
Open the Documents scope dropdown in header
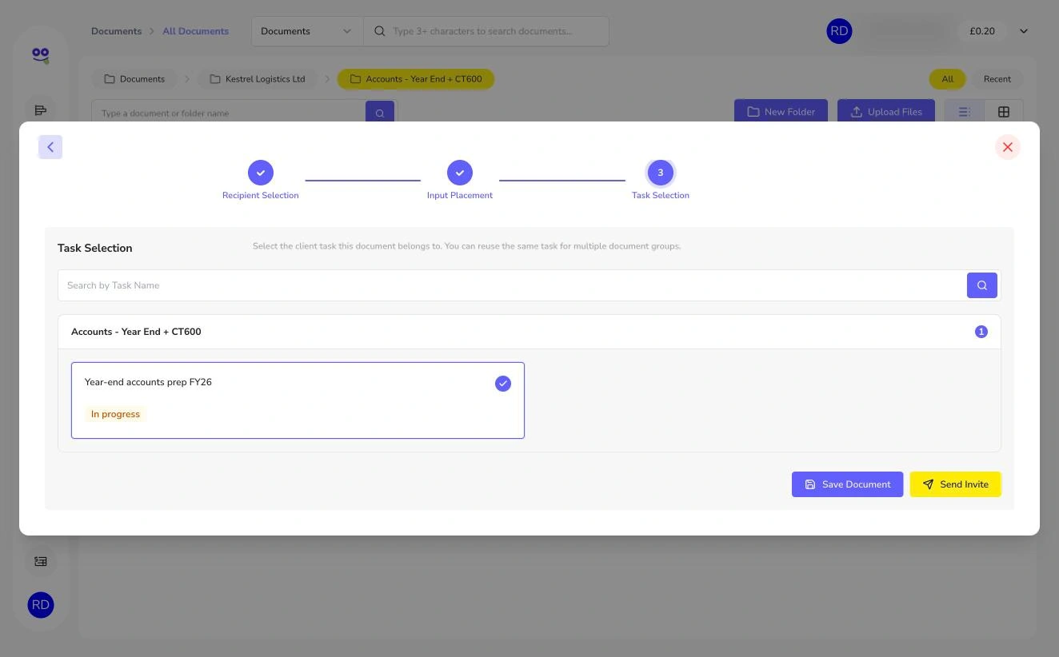click(307, 31)
